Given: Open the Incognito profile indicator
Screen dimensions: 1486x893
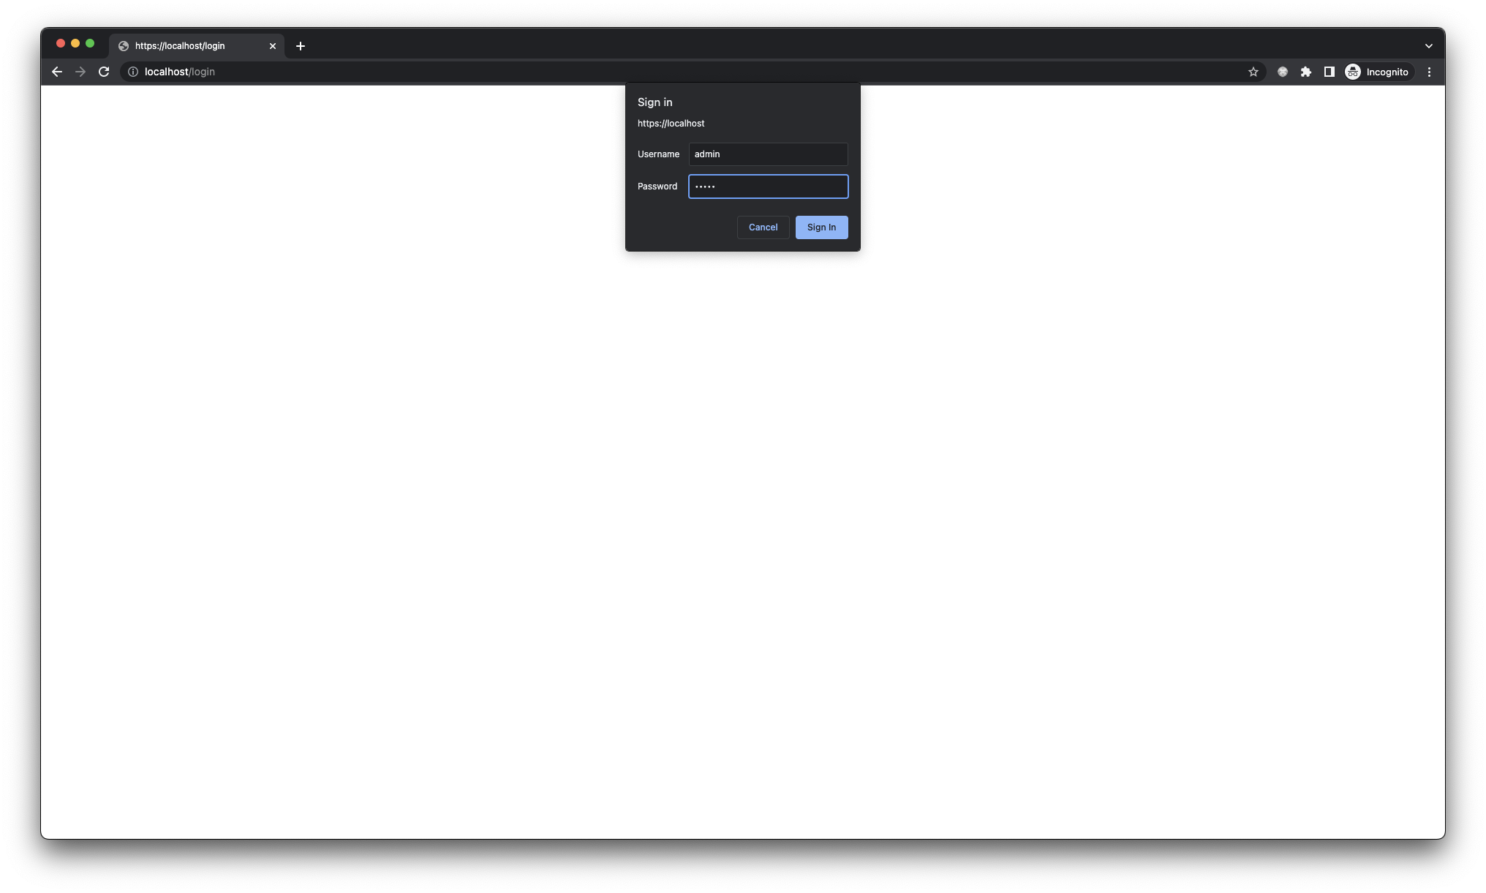Looking at the screenshot, I should click(1377, 72).
